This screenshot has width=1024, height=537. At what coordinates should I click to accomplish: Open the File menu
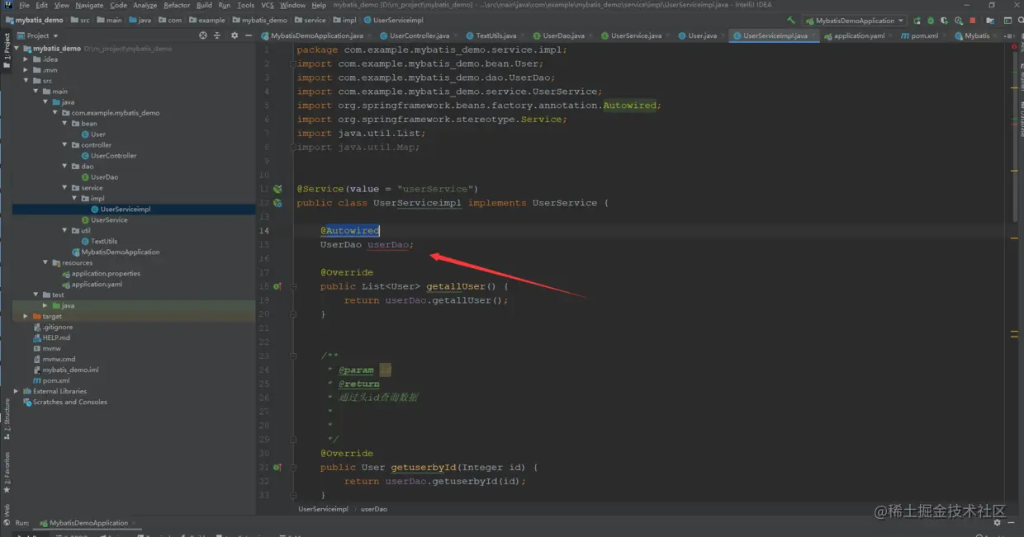point(24,5)
